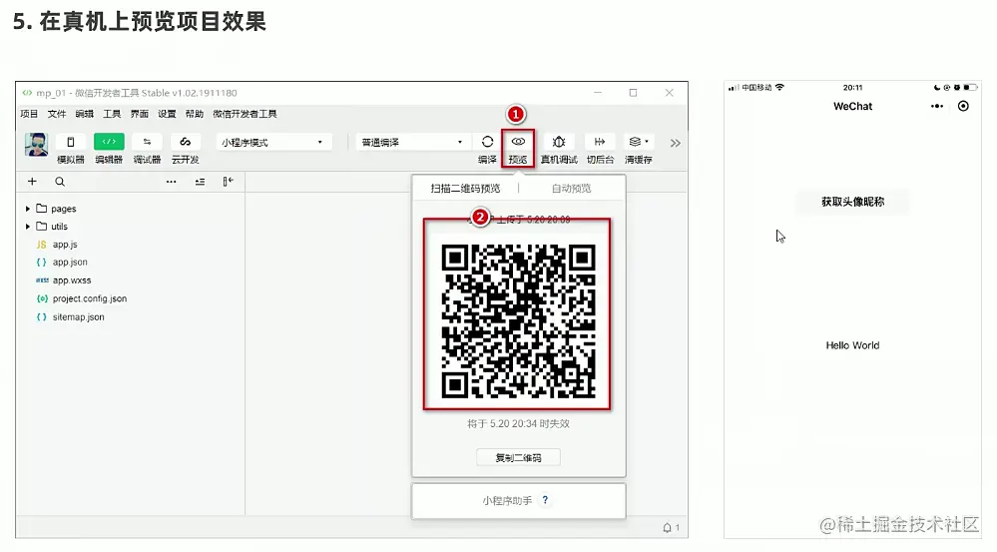
Task: Click the preview QR code image
Action: point(518,321)
